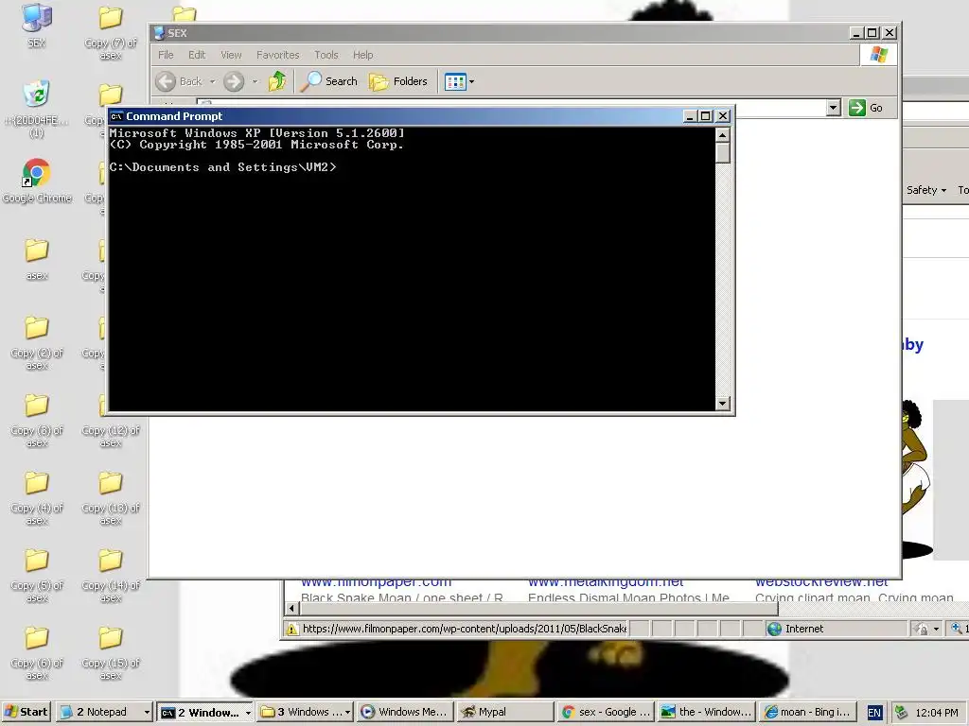Expand the Forward button history dropdown
969x726 pixels.
coord(255,81)
